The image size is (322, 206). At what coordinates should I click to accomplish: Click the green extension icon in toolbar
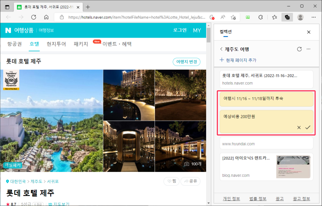(x=248, y=17)
